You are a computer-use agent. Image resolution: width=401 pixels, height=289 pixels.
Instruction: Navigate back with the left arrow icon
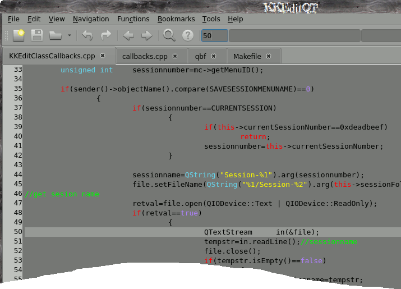click(128, 35)
